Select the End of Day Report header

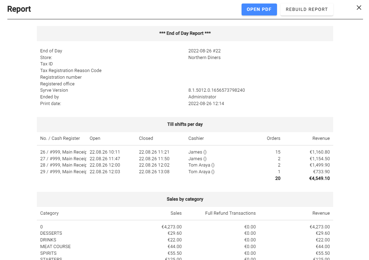coord(185,33)
